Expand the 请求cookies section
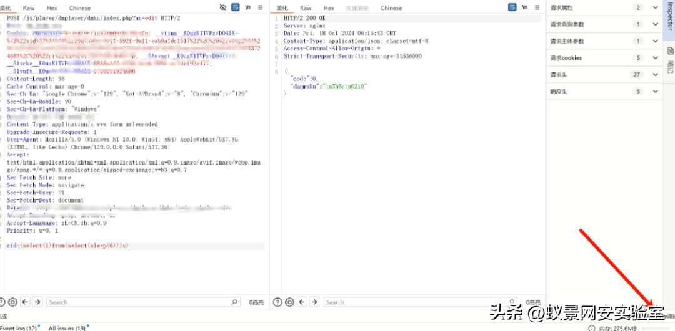 tap(655, 58)
